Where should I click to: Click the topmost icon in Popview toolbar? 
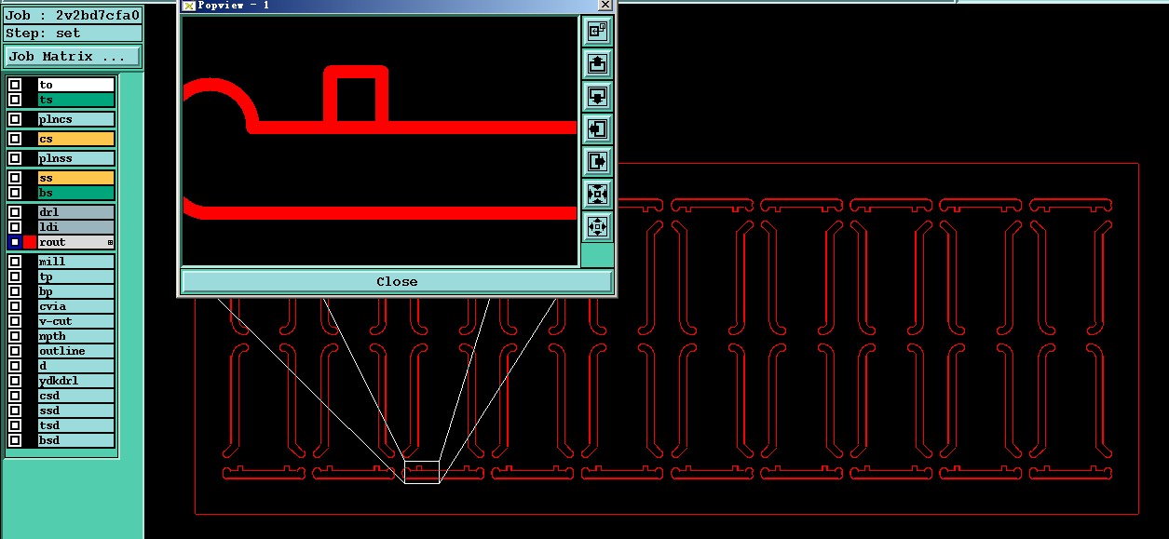click(597, 32)
